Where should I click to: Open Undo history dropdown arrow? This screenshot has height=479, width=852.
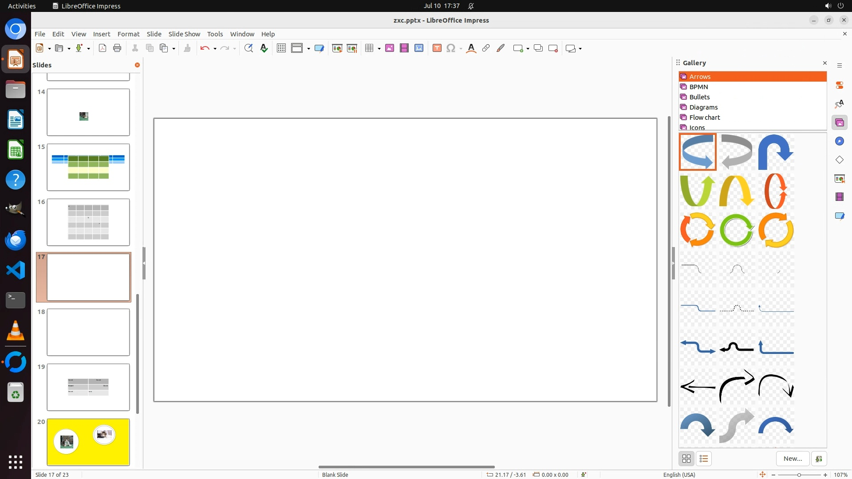pyautogui.click(x=215, y=49)
